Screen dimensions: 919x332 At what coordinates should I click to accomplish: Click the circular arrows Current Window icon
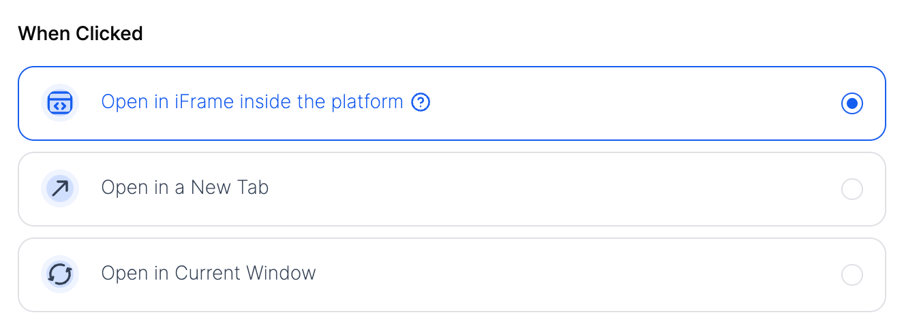pos(60,274)
